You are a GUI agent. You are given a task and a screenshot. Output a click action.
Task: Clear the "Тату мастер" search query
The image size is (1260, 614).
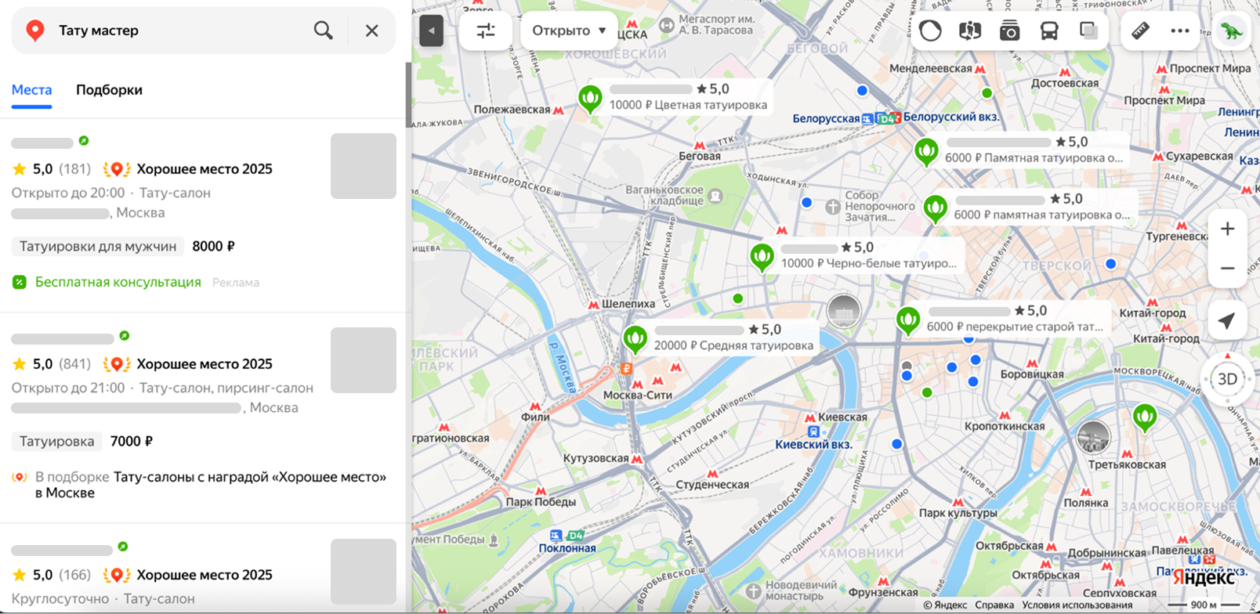coord(372,31)
